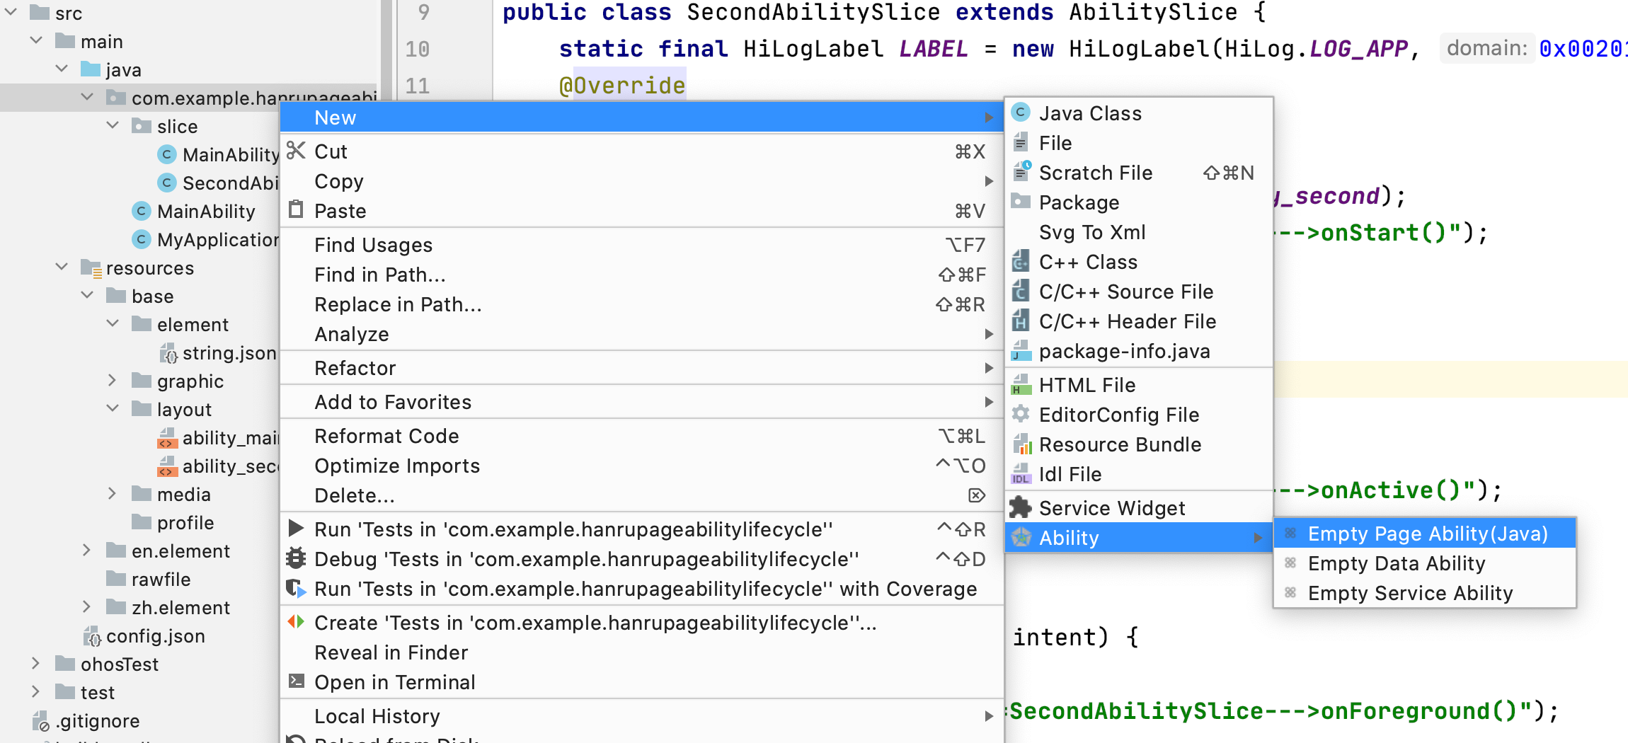Click the Open in Terminal icon

coord(296,682)
